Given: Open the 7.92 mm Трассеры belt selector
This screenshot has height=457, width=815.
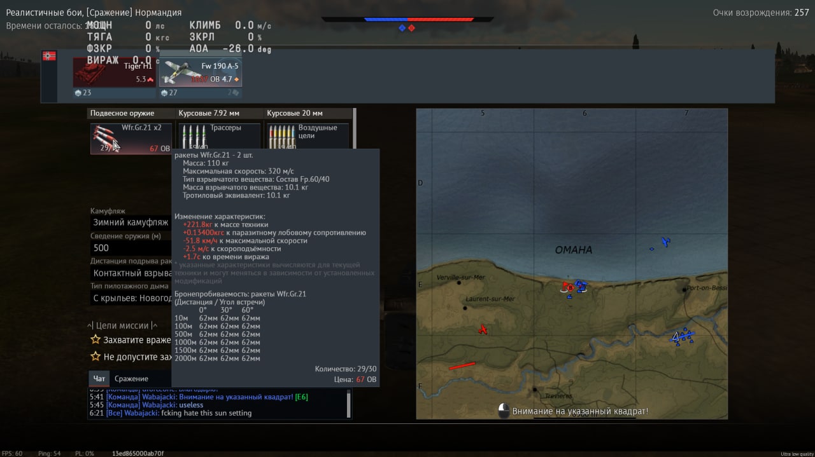Looking at the screenshot, I should click(220, 135).
